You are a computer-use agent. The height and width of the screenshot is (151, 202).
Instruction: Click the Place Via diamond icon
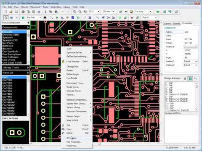tap(57, 18)
